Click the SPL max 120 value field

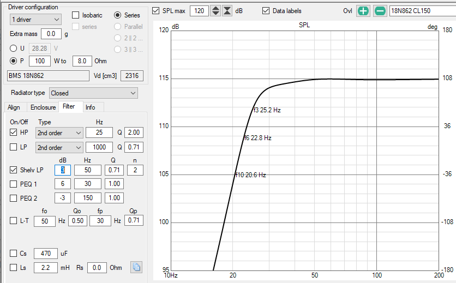(199, 11)
